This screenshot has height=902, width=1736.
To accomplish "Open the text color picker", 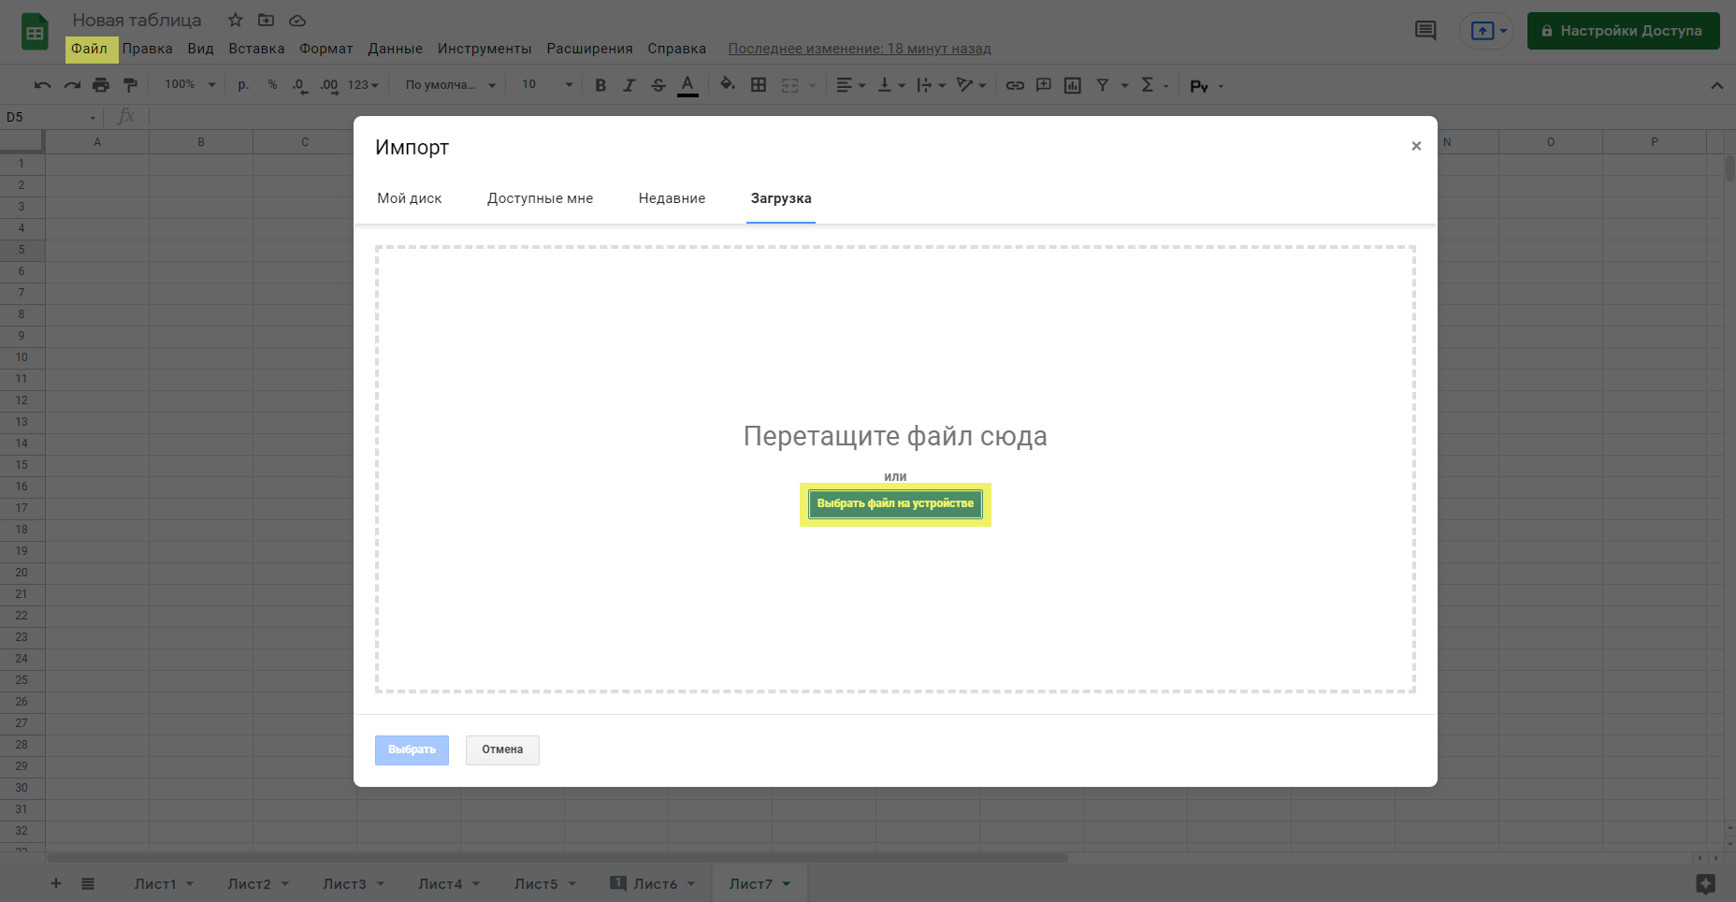I will pyautogui.click(x=687, y=85).
